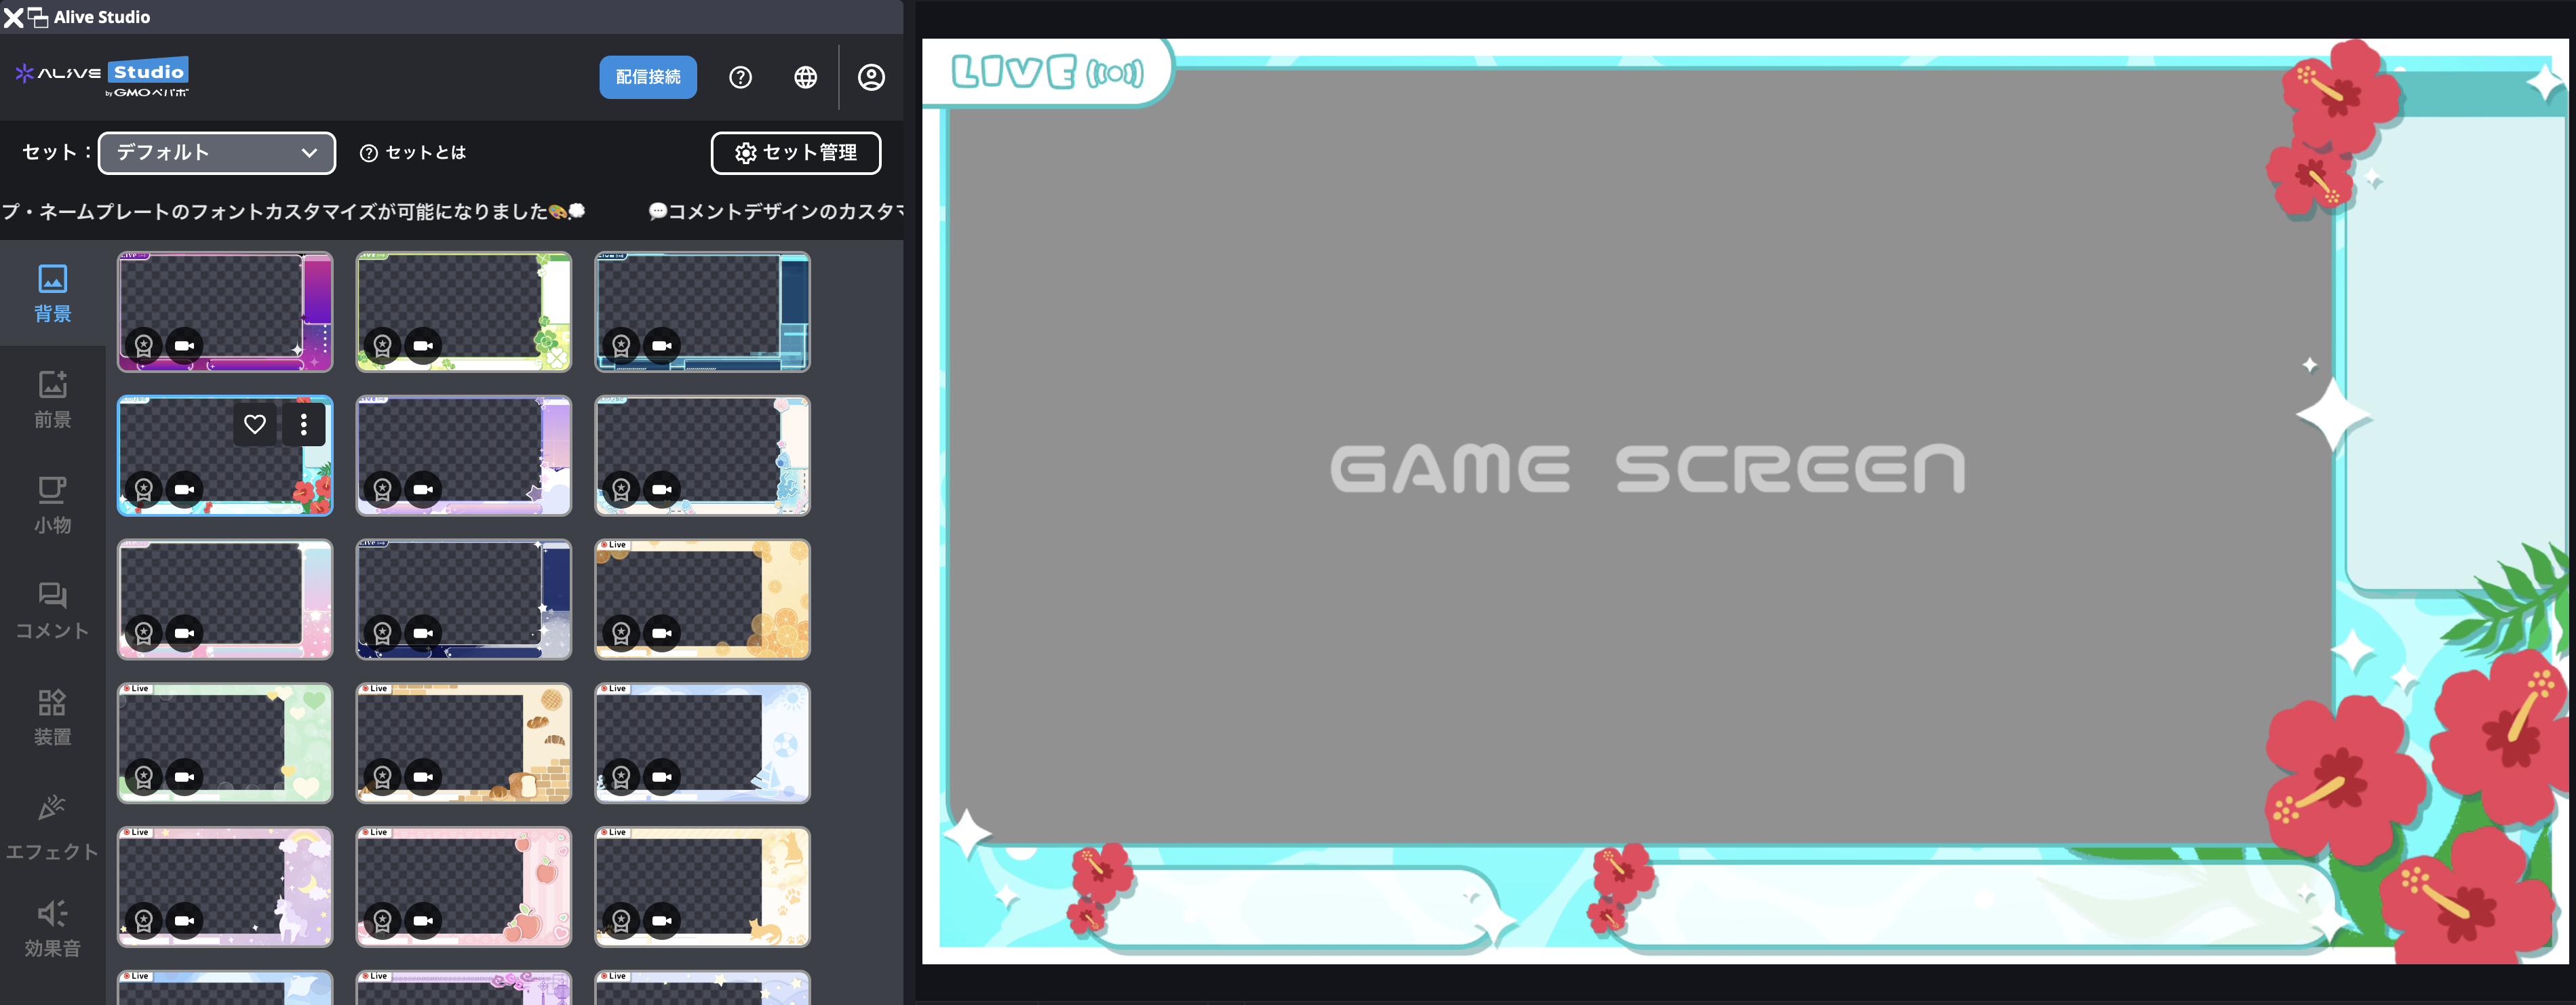This screenshot has height=1005, width=2576.
Task: Click the video camera icon on the pink apple frame
Action: 423,921
